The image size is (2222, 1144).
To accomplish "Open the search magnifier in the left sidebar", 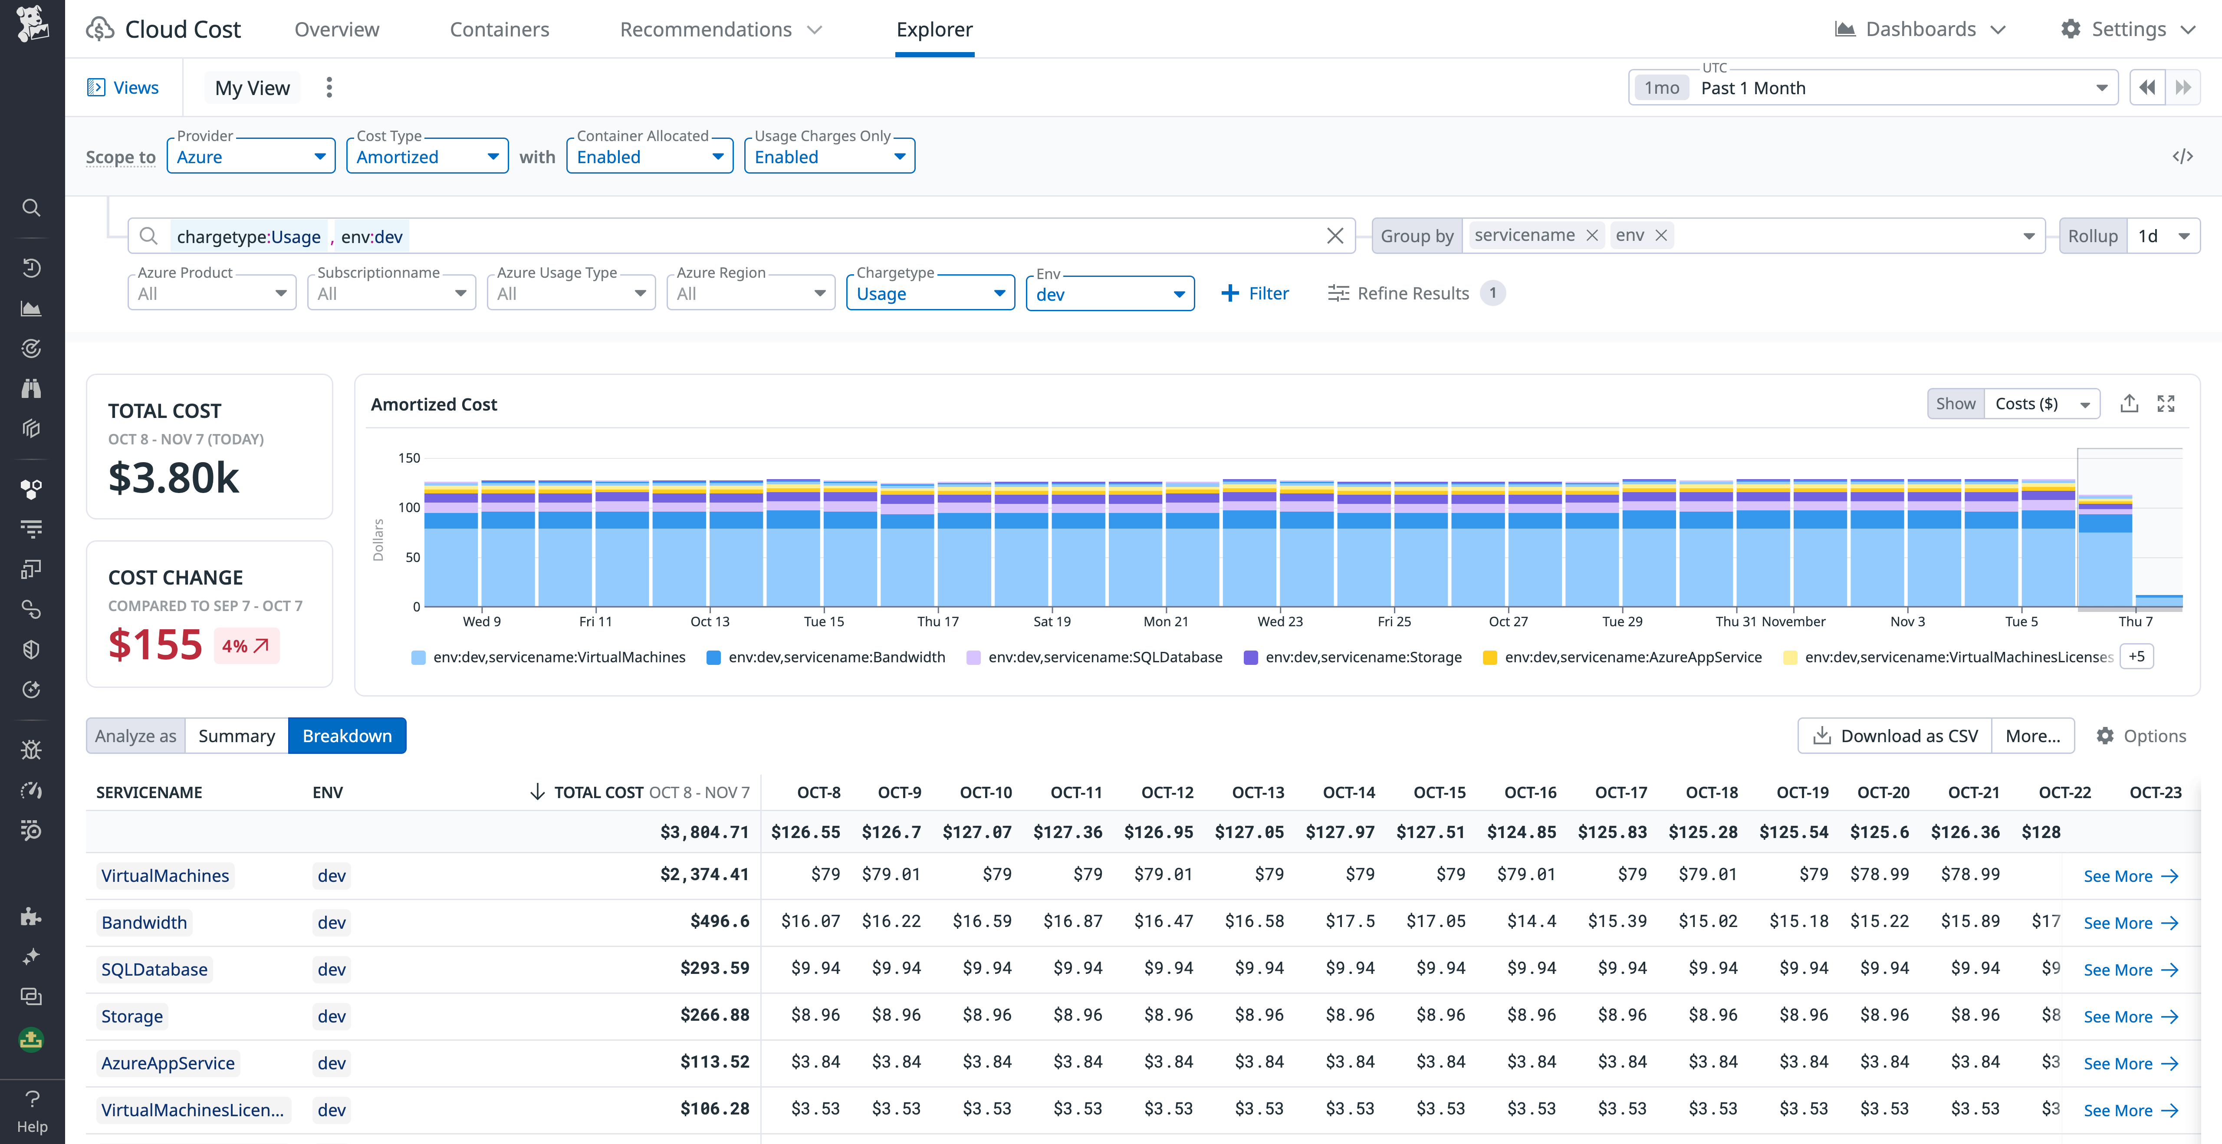I will [31, 207].
